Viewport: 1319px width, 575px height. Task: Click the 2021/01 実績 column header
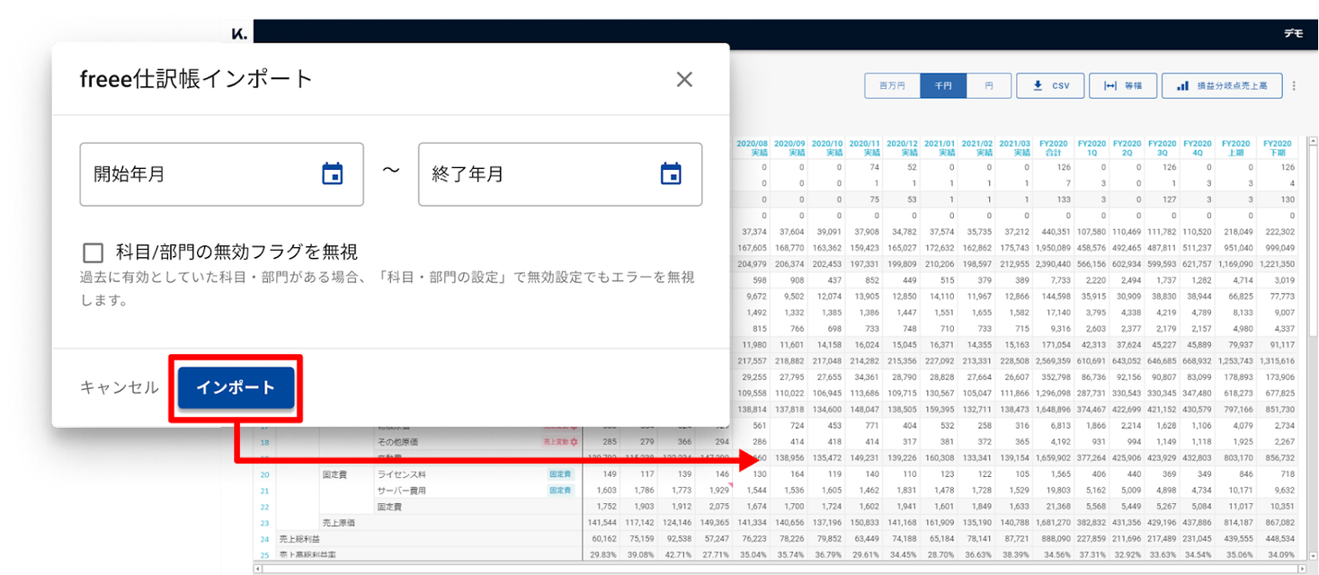[x=940, y=148]
